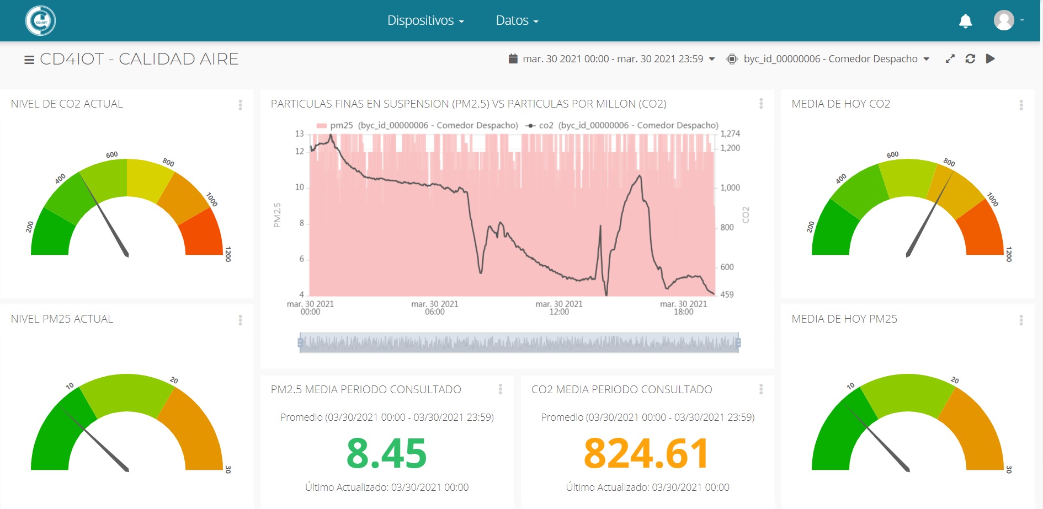Open the notifications bell
The image size is (1043, 509).
tap(965, 21)
